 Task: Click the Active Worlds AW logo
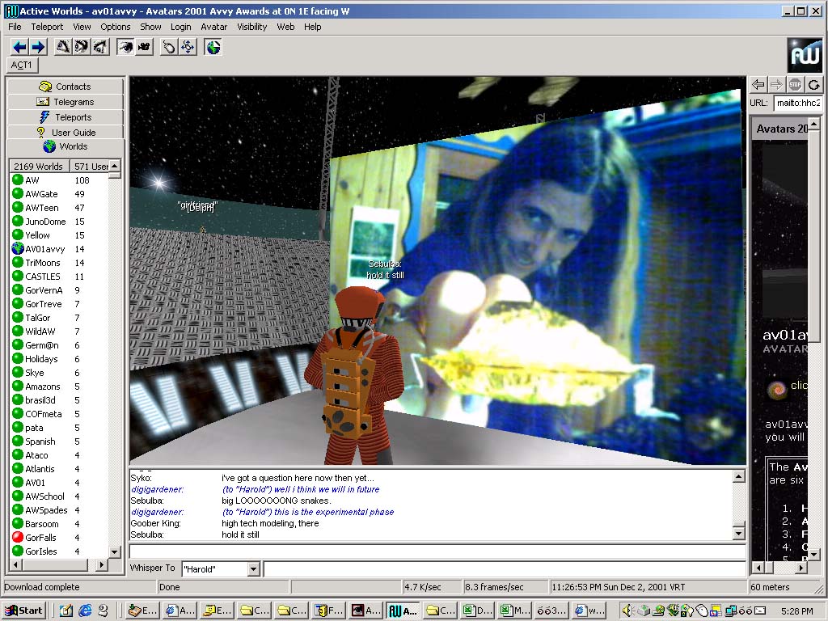tap(804, 54)
